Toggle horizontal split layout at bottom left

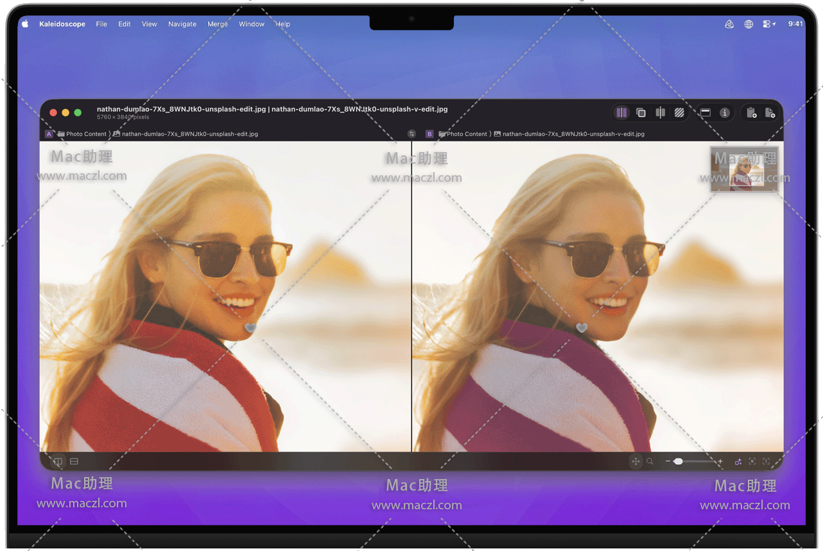[x=74, y=461]
